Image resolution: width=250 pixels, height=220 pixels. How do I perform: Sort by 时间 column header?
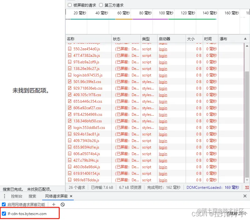point(210,39)
